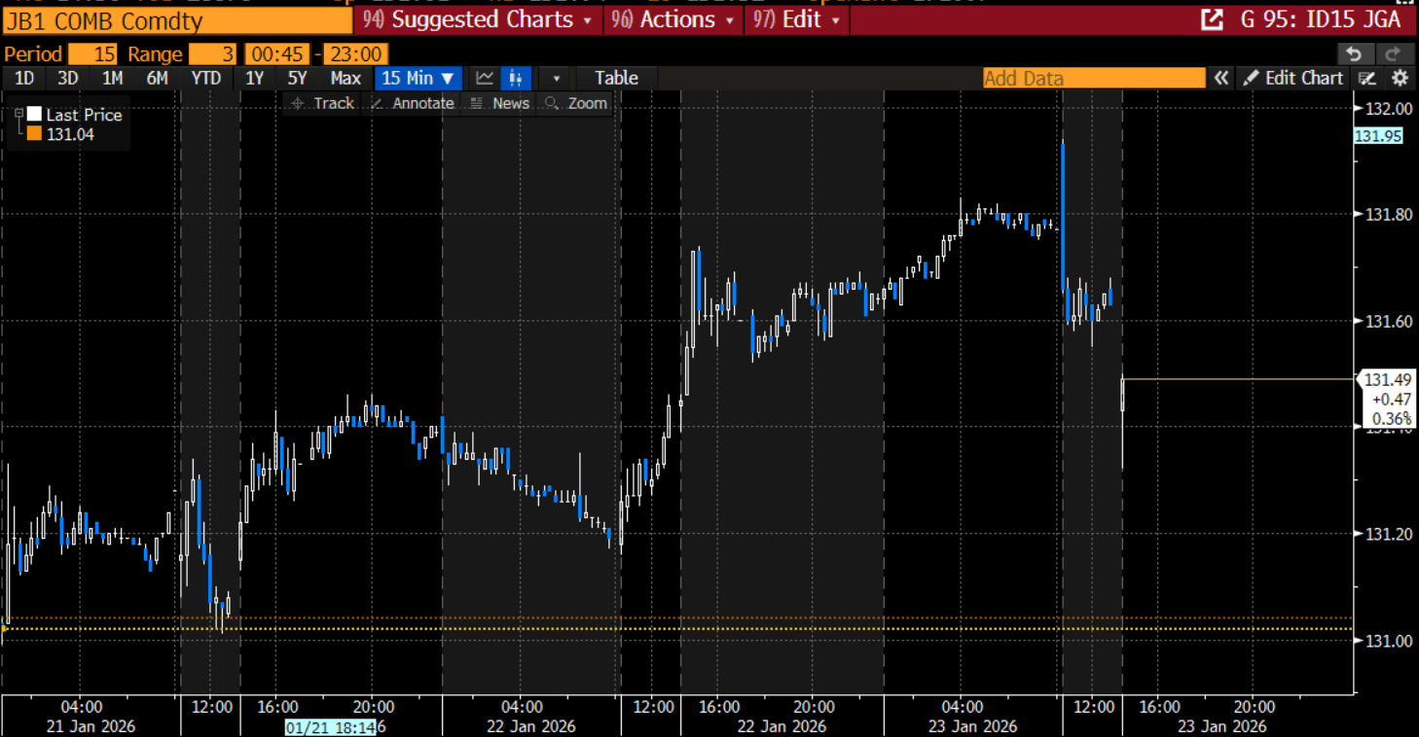Open the Actions dropdown menu

tap(673, 19)
